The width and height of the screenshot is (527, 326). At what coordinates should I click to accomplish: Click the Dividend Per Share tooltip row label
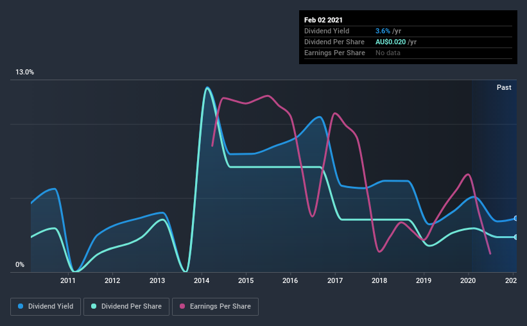[334, 42]
